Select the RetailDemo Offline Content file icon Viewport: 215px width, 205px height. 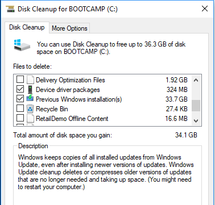[x=30, y=118]
